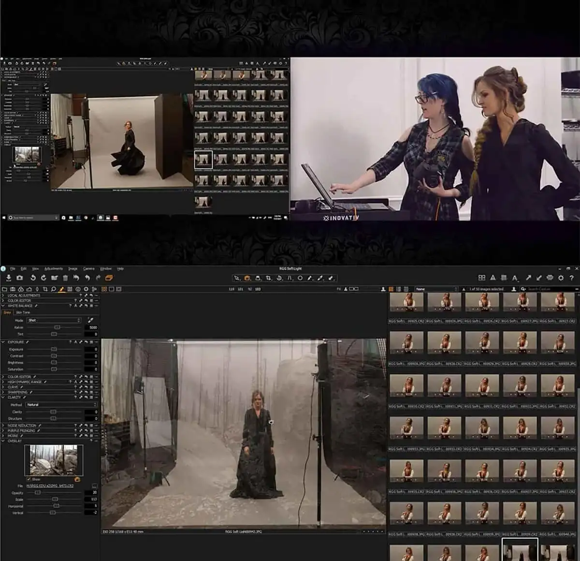Click the Windows Start button in the upper screenshot taskbar
580x561 pixels.
(x=3, y=218)
